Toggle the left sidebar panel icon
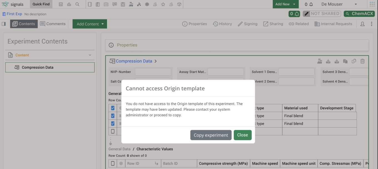Screen dimensions: 378x169 4,24
